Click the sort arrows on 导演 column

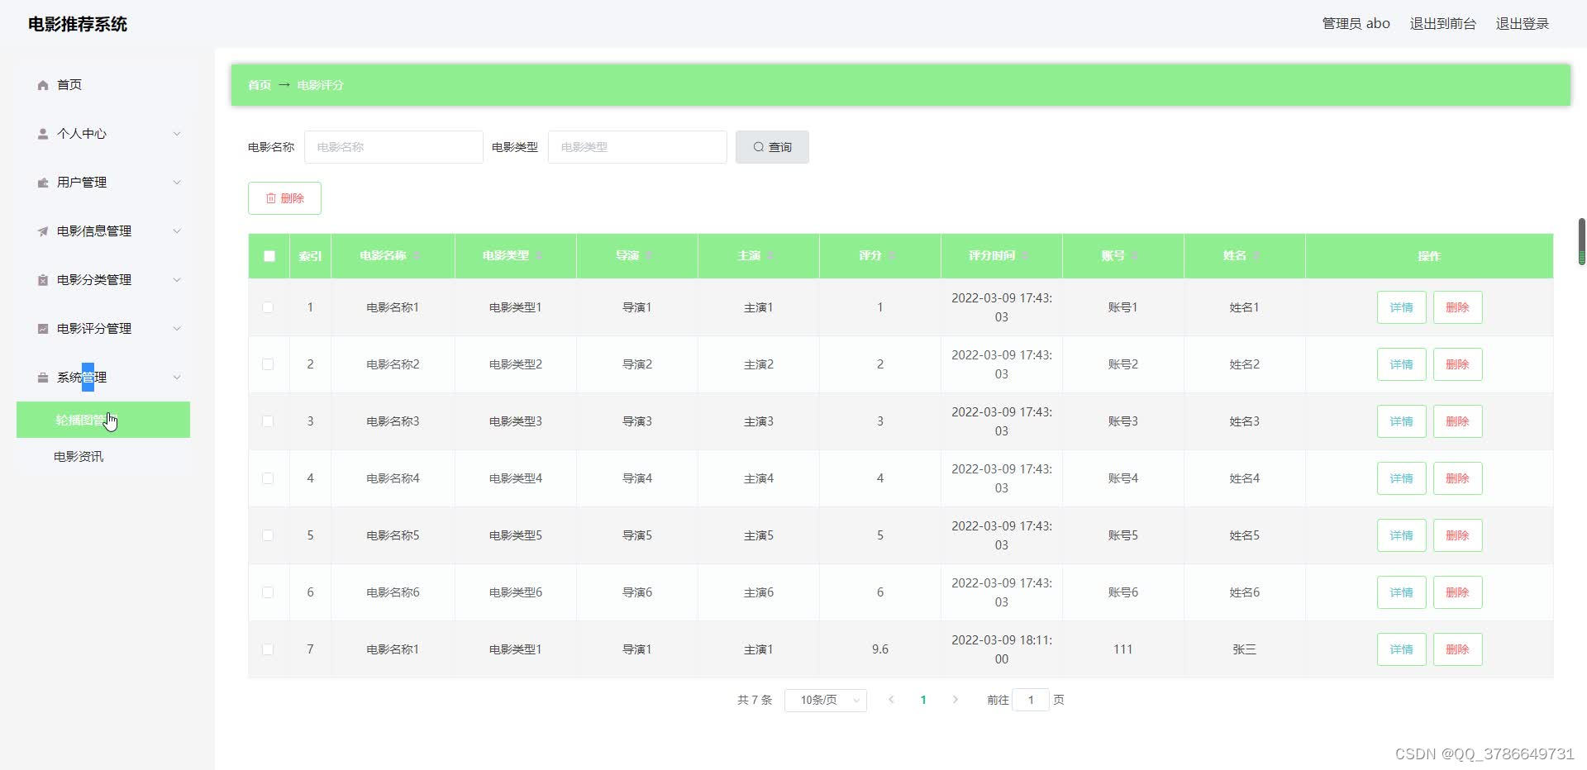tap(649, 256)
